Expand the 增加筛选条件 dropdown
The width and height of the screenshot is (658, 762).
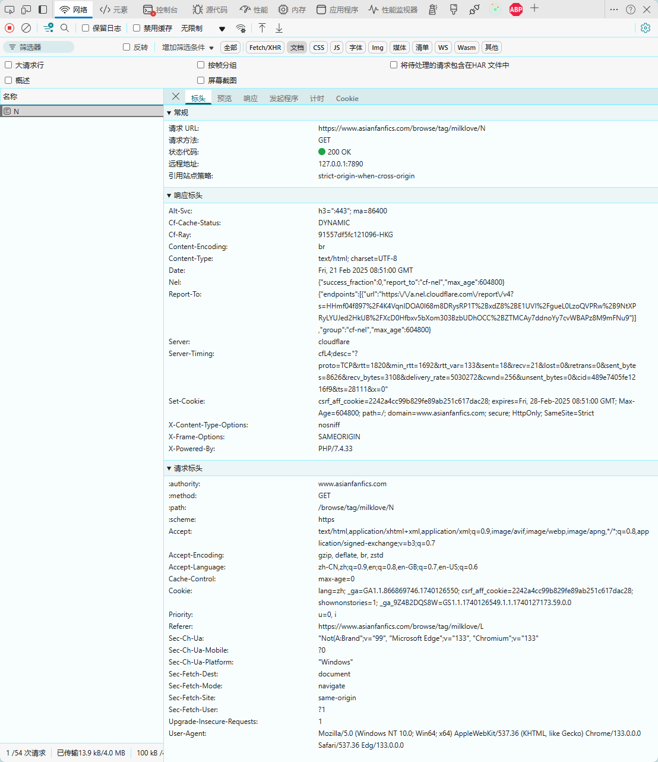coord(188,48)
